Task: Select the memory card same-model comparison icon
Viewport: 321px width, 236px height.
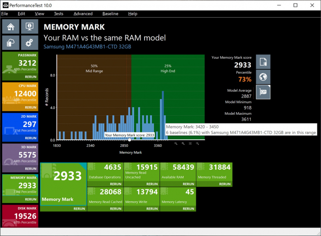Action: (263, 92)
